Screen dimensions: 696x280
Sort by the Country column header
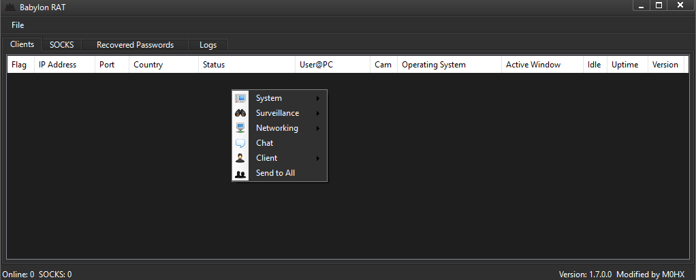point(164,65)
